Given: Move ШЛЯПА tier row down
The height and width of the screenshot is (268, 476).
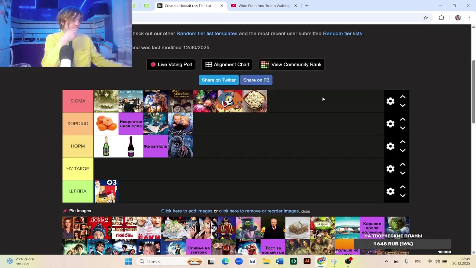Looking at the screenshot, I should point(402,196).
